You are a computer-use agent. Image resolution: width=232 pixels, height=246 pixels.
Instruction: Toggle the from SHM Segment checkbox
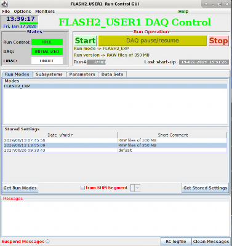coord(82,188)
